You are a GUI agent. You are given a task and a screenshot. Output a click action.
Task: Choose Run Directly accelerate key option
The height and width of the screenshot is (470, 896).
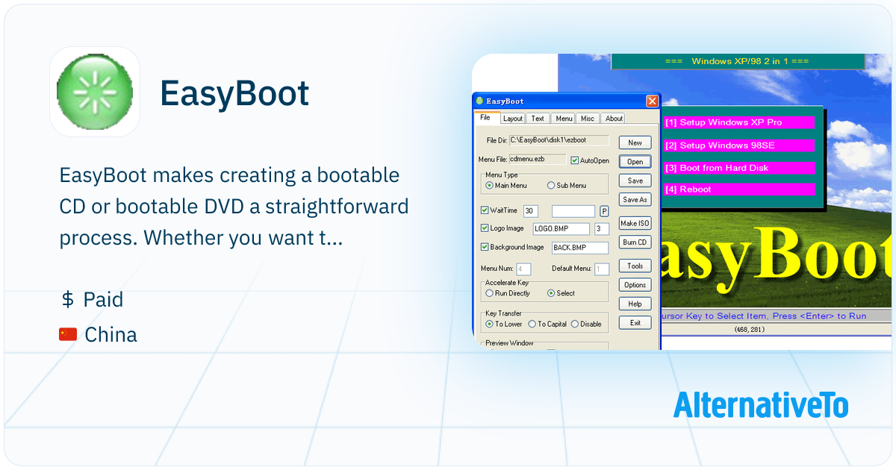click(489, 293)
